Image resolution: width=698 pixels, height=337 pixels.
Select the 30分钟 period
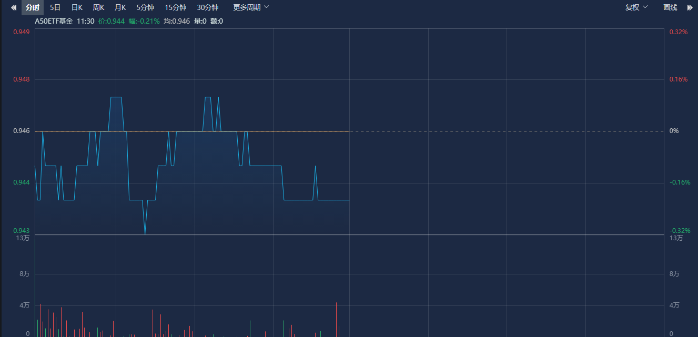(x=208, y=7)
